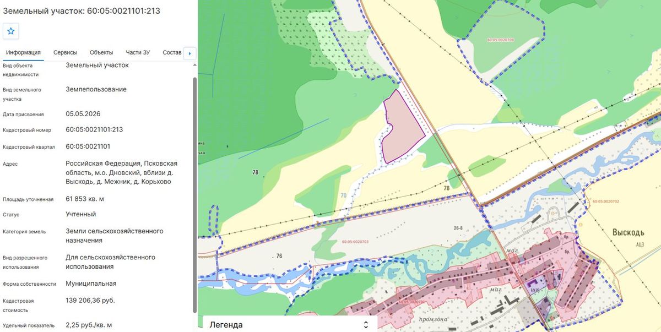Click the date value 05.05.2026

(x=83, y=114)
